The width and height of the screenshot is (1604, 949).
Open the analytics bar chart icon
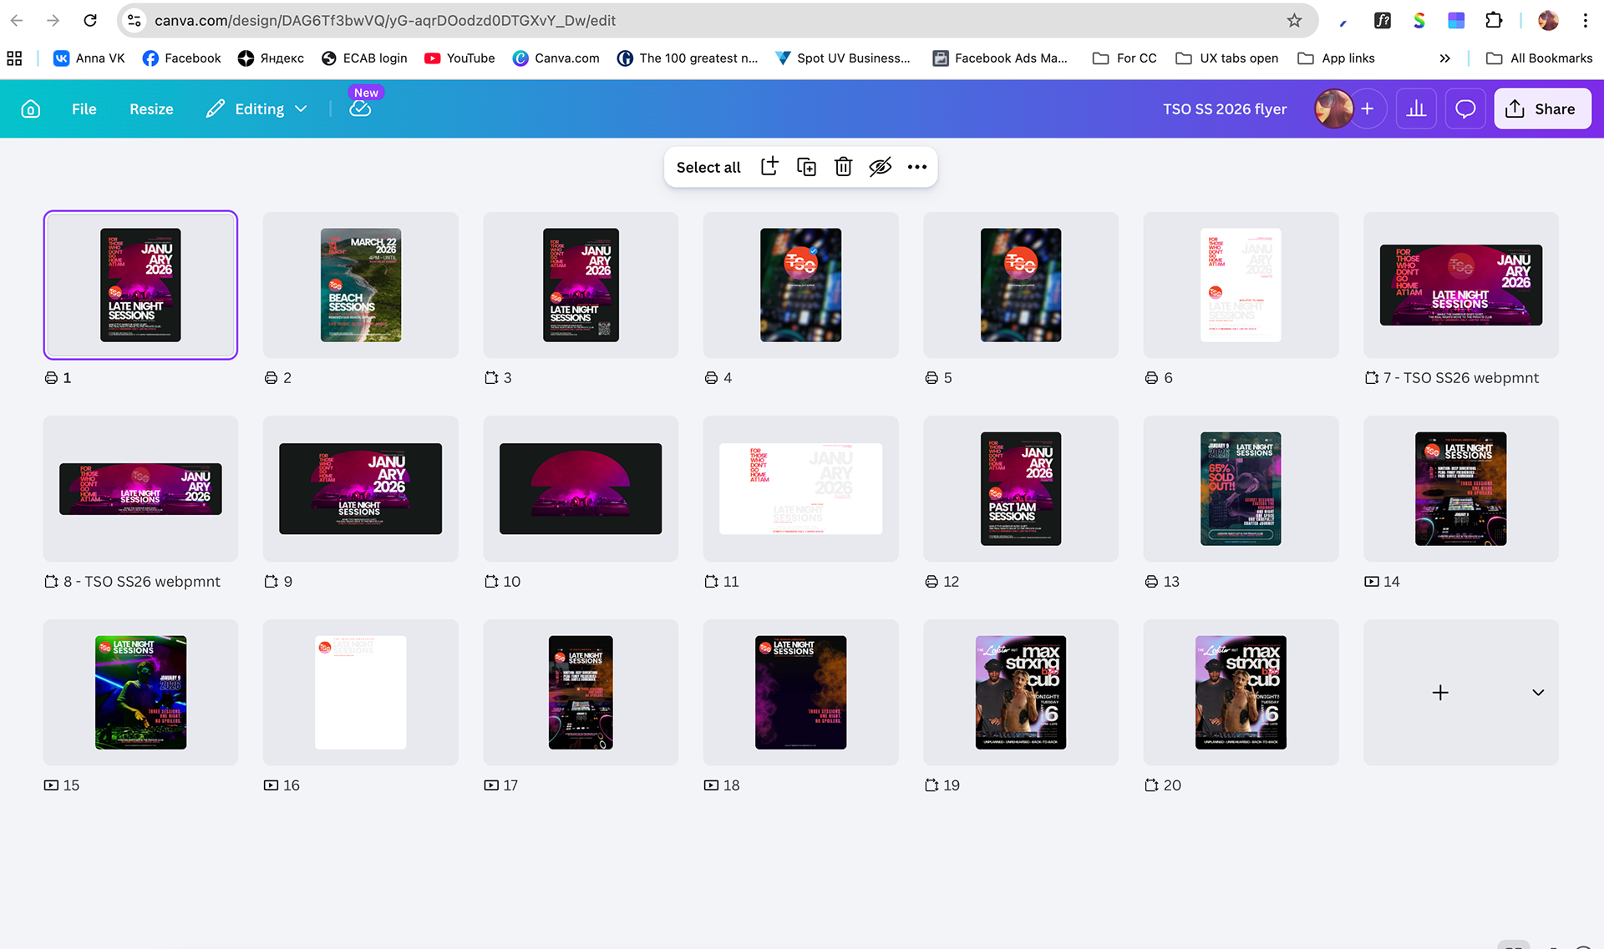point(1416,109)
